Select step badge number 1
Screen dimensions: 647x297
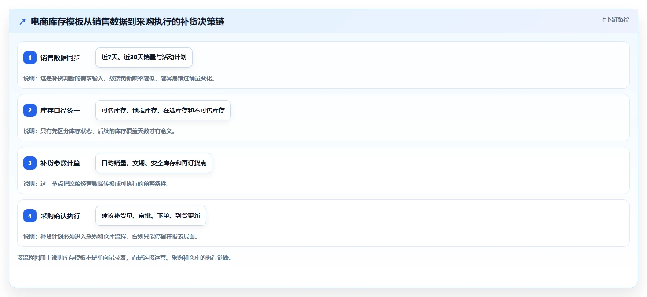coord(30,58)
